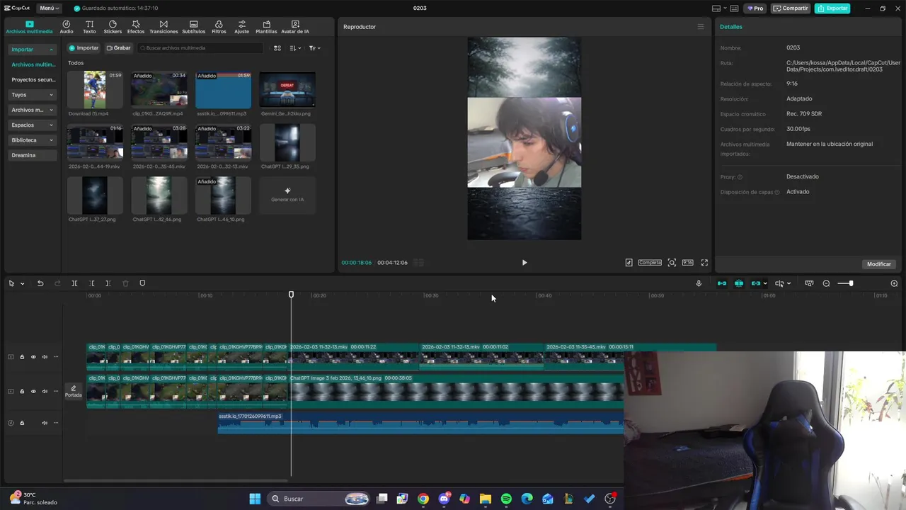906x510 pixels.
Task: Open the Efectos panel
Action: 136,27
